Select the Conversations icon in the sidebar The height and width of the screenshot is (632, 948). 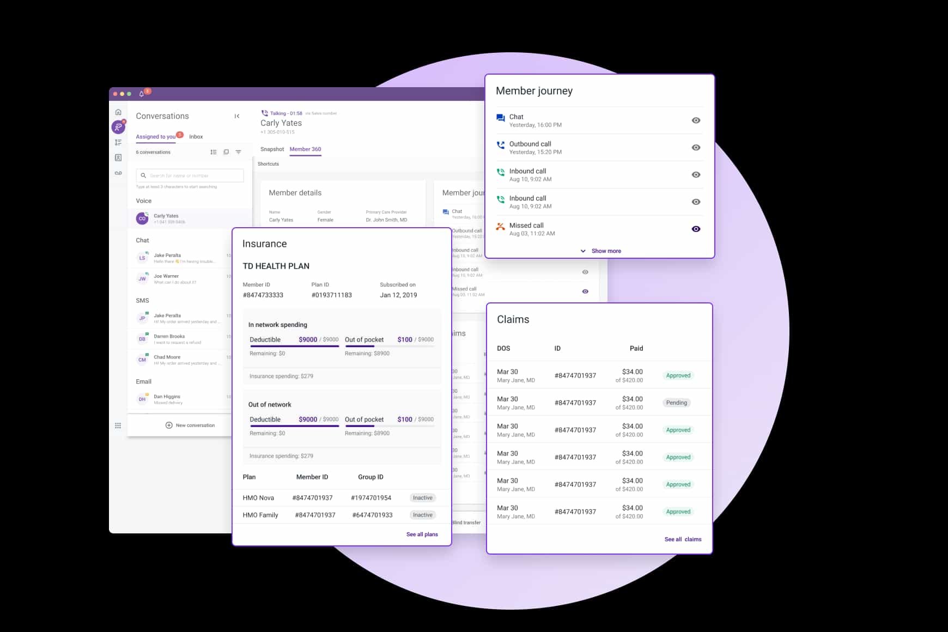[x=118, y=127]
